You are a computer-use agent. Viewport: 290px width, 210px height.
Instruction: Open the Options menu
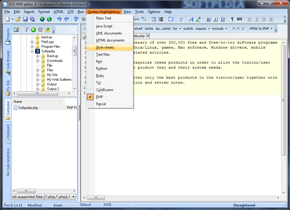click(x=154, y=12)
